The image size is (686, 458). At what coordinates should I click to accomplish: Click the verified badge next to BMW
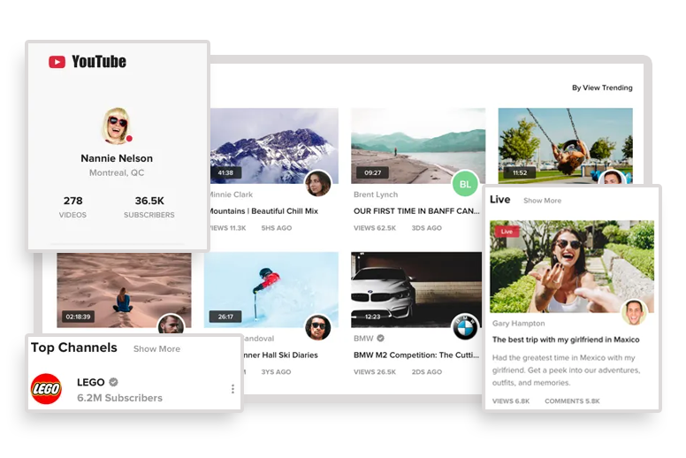click(381, 339)
